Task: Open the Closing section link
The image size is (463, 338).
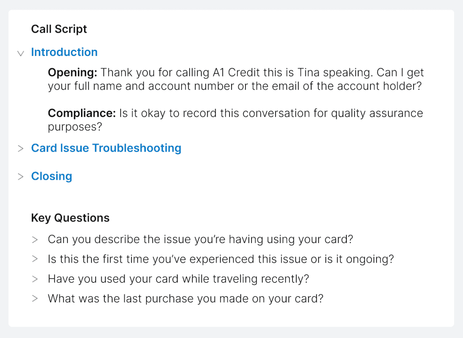Action: (51, 176)
